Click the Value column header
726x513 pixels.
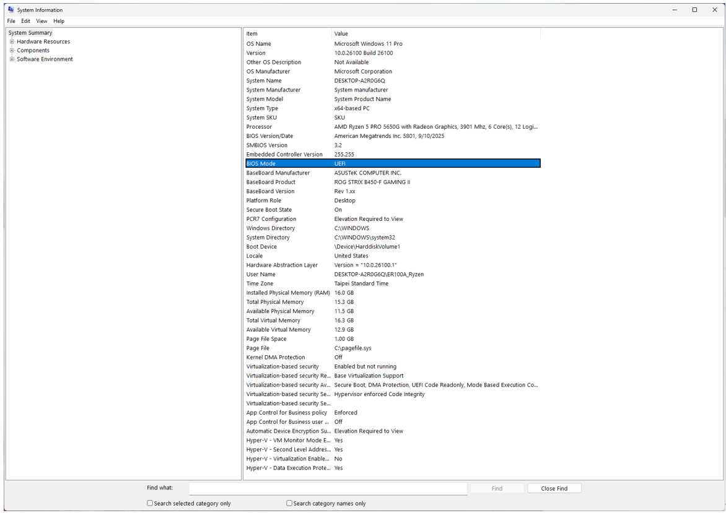[434, 34]
